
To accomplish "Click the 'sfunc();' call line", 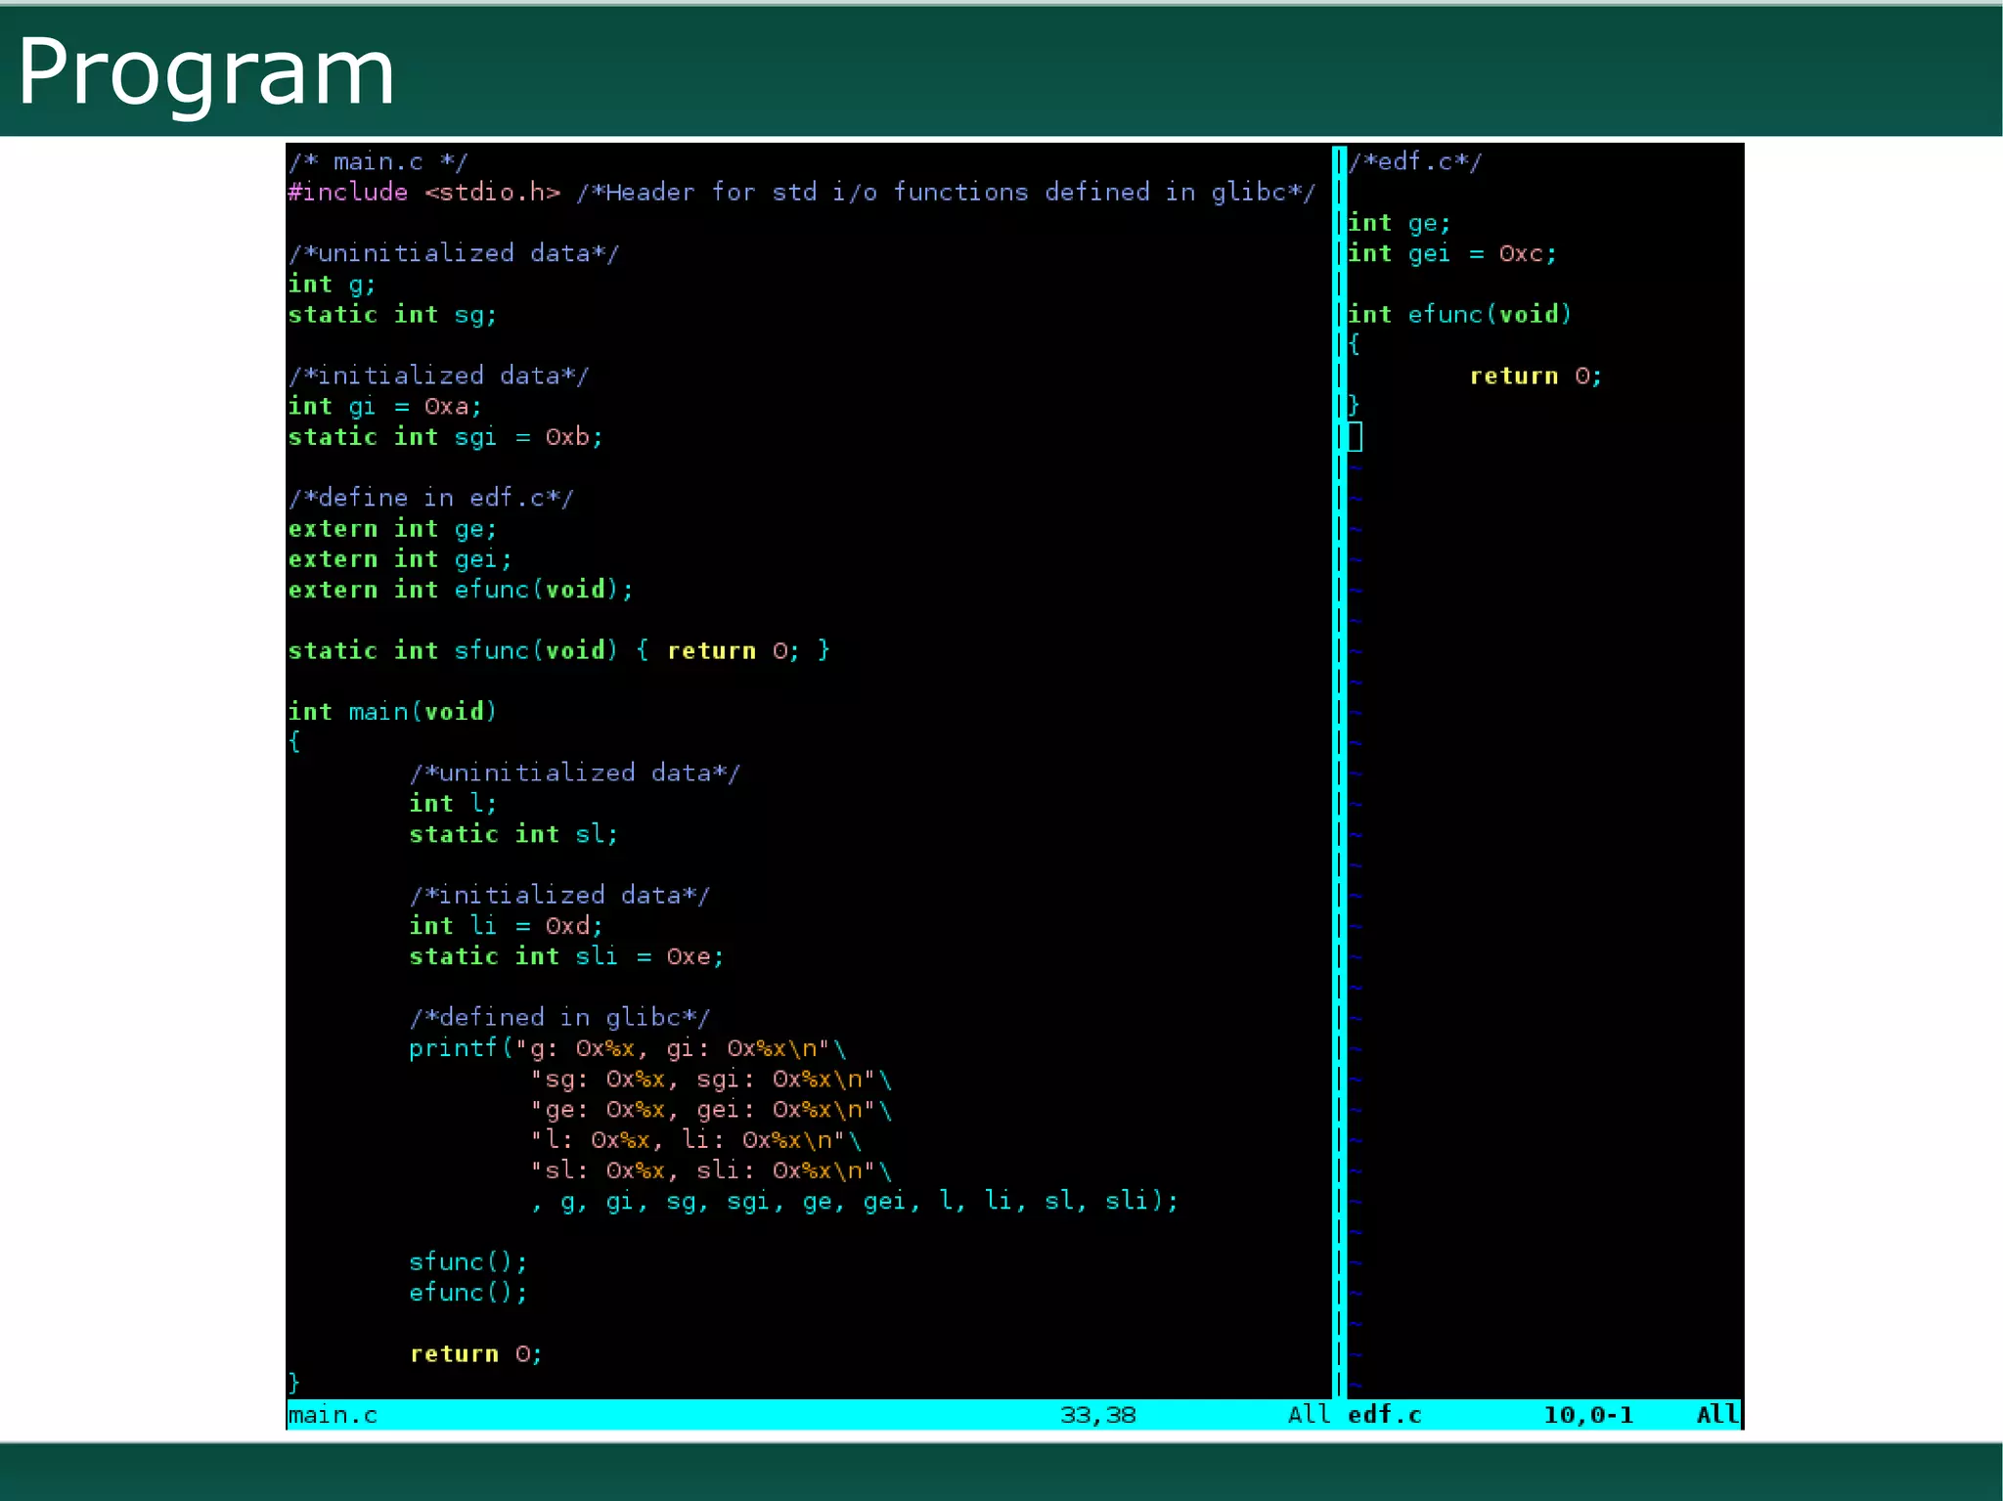I will [x=468, y=1261].
